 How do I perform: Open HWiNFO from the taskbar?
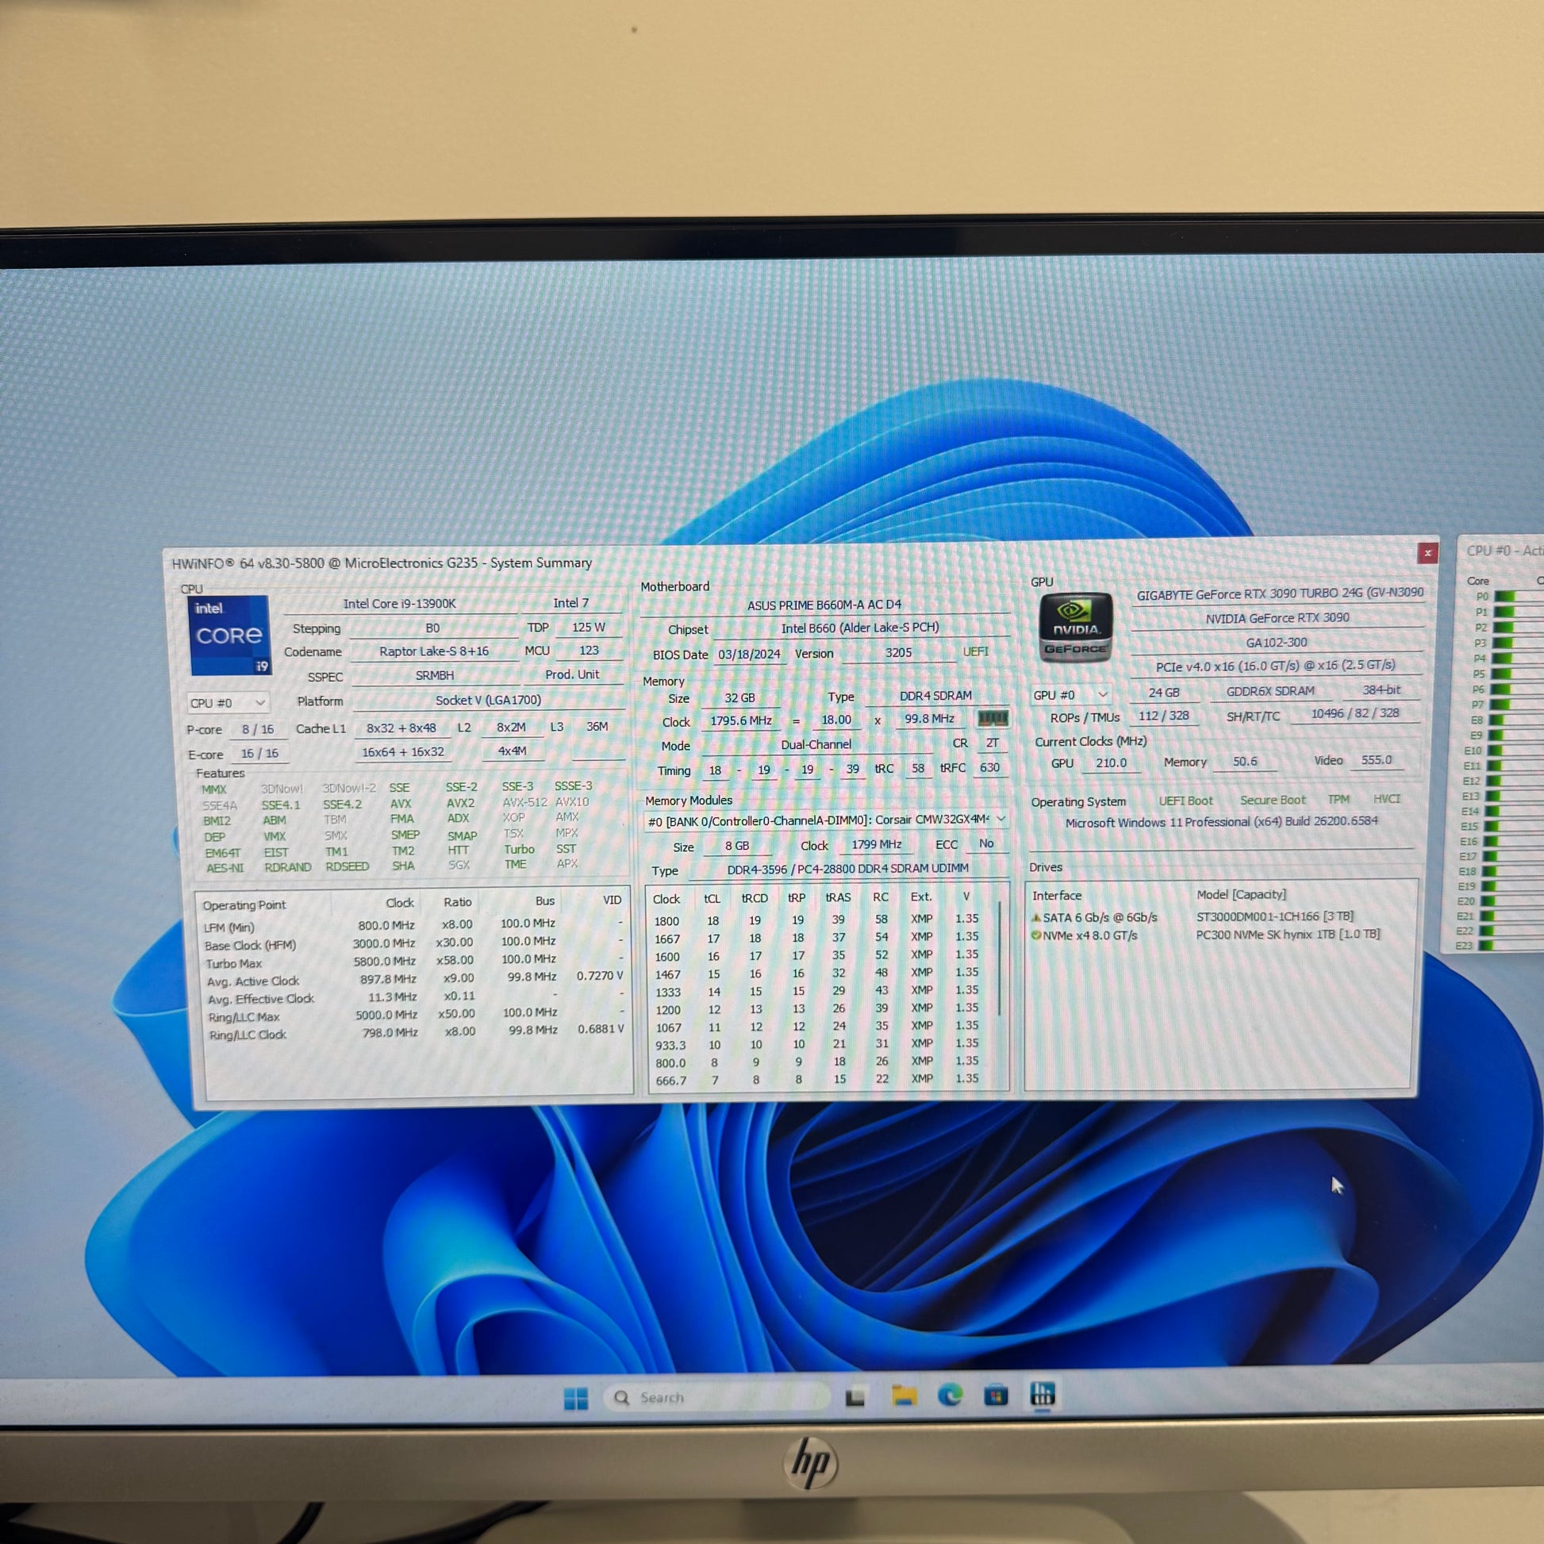tap(1043, 1394)
